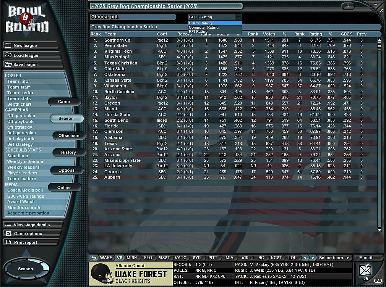Click the View stage details list icon

point(8,225)
